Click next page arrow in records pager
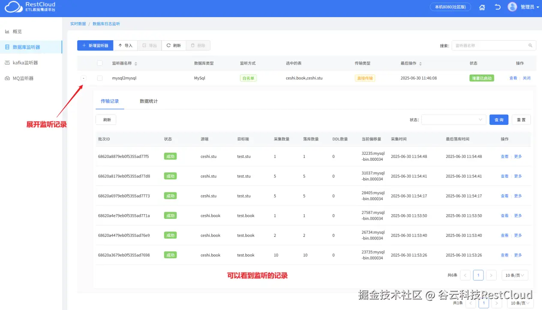Viewport: 542px width, 310px height. pyautogui.click(x=492, y=275)
